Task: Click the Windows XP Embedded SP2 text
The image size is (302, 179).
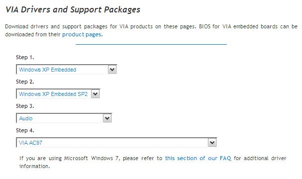Action: point(53,94)
